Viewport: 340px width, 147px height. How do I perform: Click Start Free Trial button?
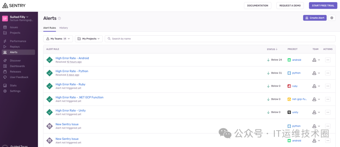click(323, 6)
